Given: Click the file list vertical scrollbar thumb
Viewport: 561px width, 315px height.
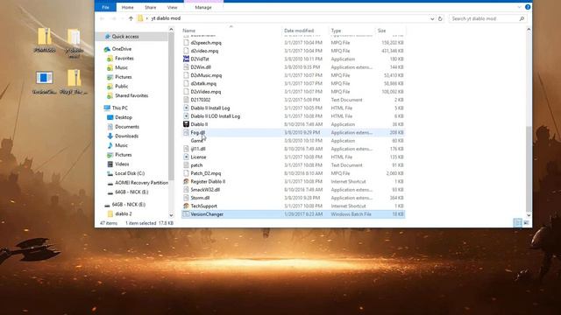Looking at the screenshot, I should coord(529,169).
